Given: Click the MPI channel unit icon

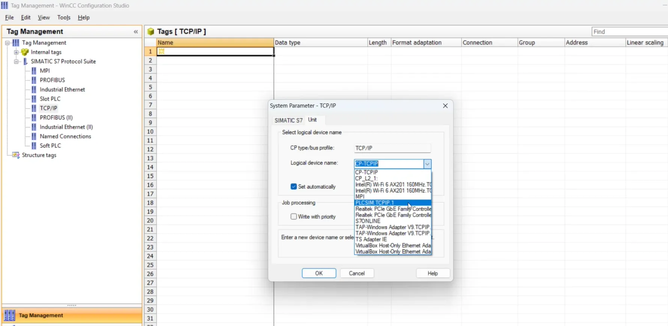Looking at the screenshot, I should [x=34, y=70].
